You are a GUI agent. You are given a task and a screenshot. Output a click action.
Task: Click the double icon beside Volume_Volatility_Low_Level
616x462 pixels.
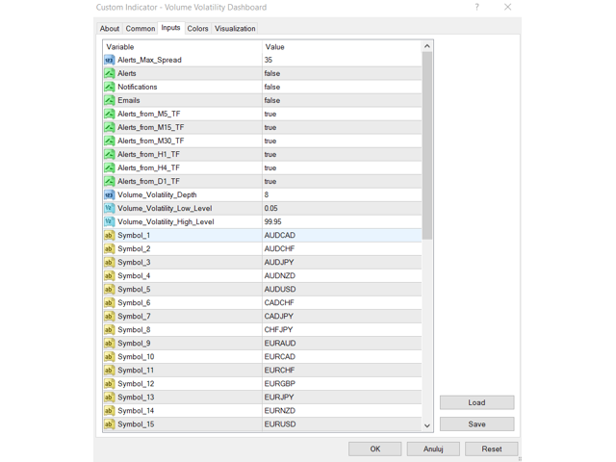click(109, 208)
